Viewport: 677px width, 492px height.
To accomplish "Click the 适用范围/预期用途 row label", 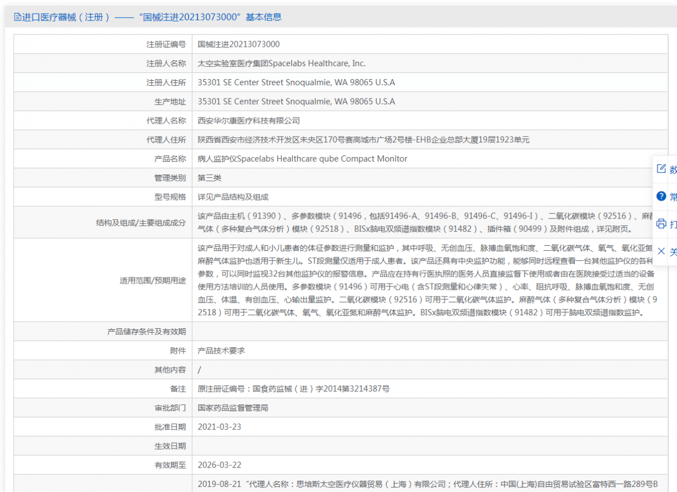I will (153, 280).
